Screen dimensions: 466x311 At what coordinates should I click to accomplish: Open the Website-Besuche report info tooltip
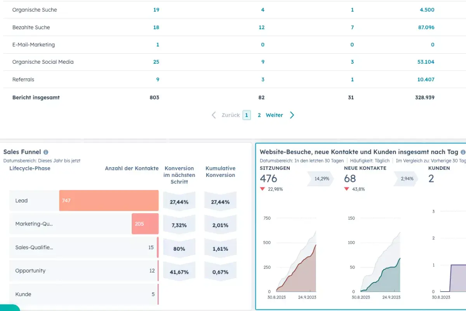pyautogui.click(x=463, y=152)
